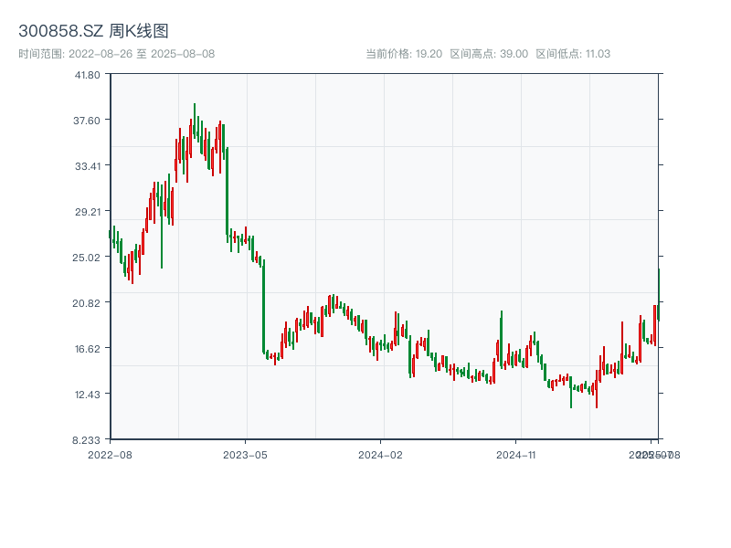Click the 2022-08 x-axis date label

tap(110, 454)
